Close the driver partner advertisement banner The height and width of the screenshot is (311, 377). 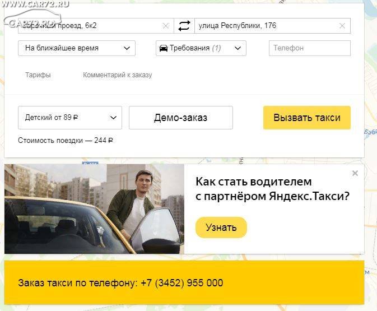(355, 173)
